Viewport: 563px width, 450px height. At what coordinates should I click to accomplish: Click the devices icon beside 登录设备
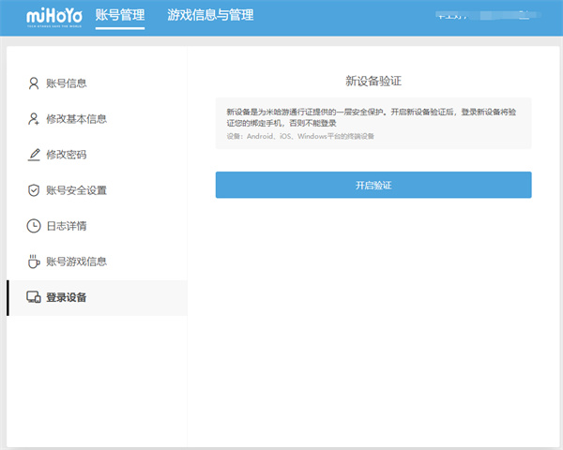pyautogui.click(x=34, y=298)
